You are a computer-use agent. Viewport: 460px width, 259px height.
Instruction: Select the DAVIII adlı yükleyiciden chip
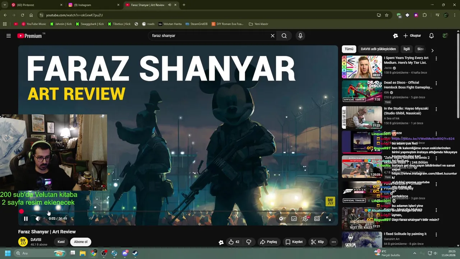tap(378, 49)
